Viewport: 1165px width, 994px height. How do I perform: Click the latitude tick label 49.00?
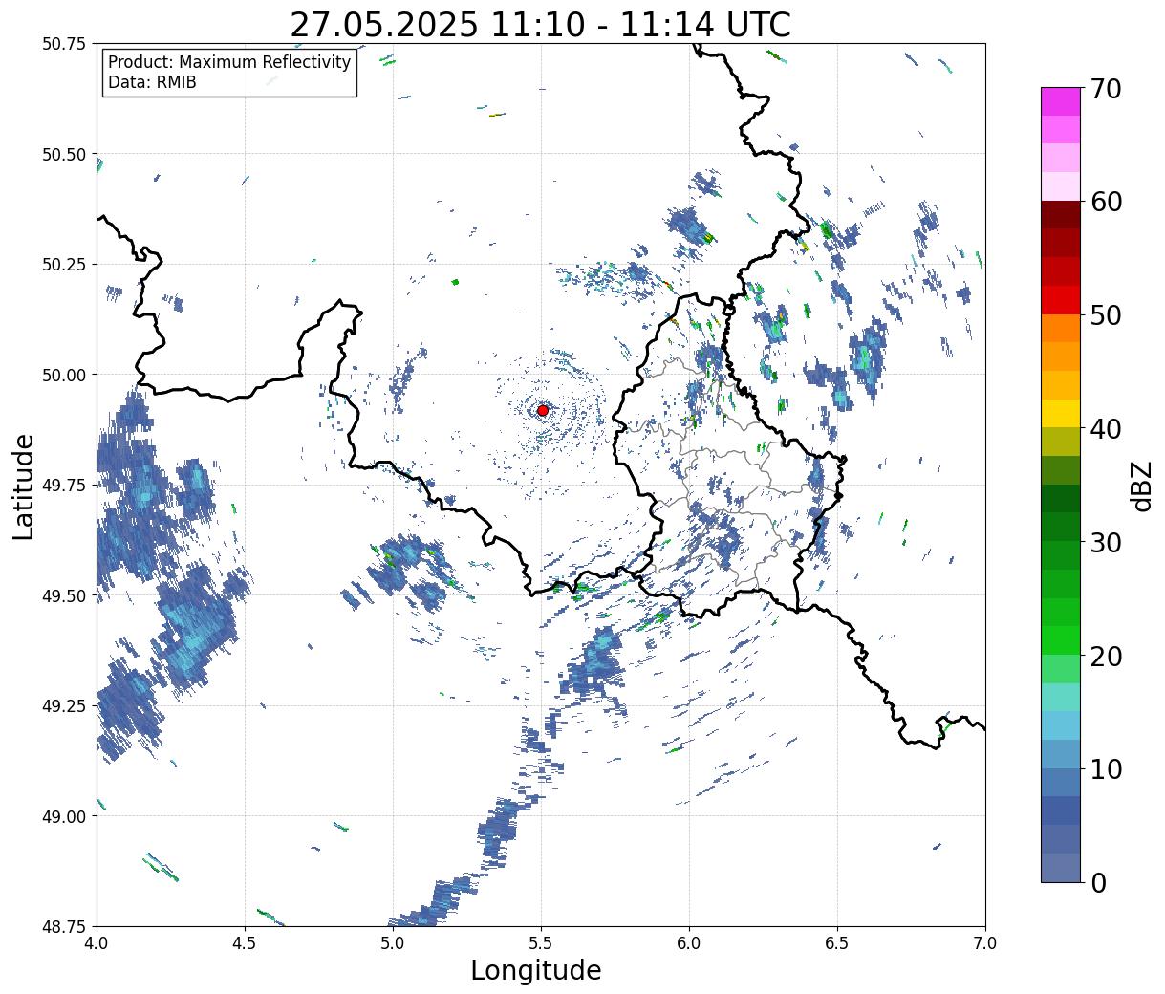click(x=64, y=816)
